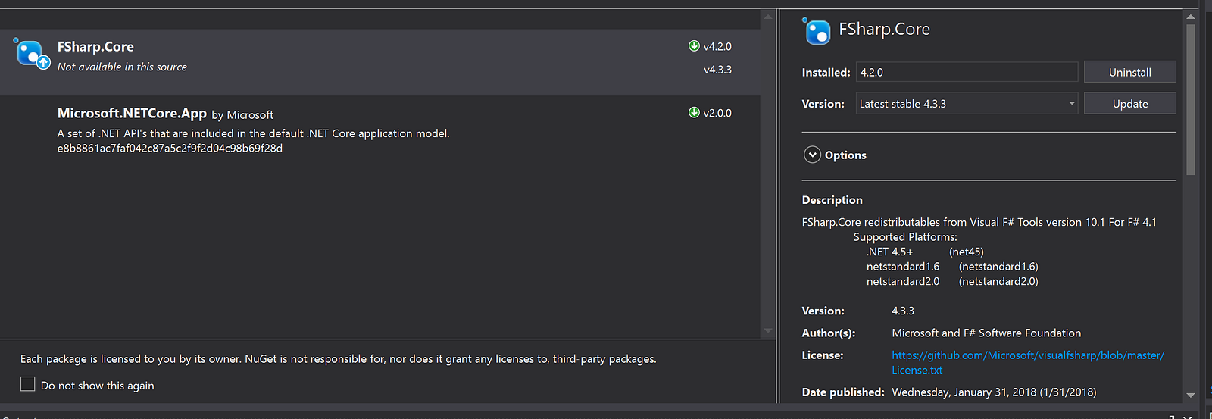Click the FSharp.Core package icon in the list
This screenshot has width=1212, height=419.
(x=32, y=54)
